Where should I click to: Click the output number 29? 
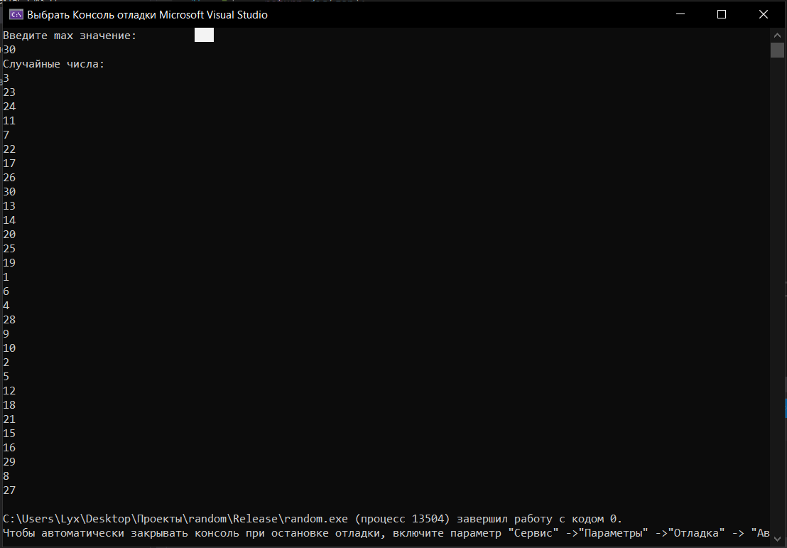tap(9, 462)
